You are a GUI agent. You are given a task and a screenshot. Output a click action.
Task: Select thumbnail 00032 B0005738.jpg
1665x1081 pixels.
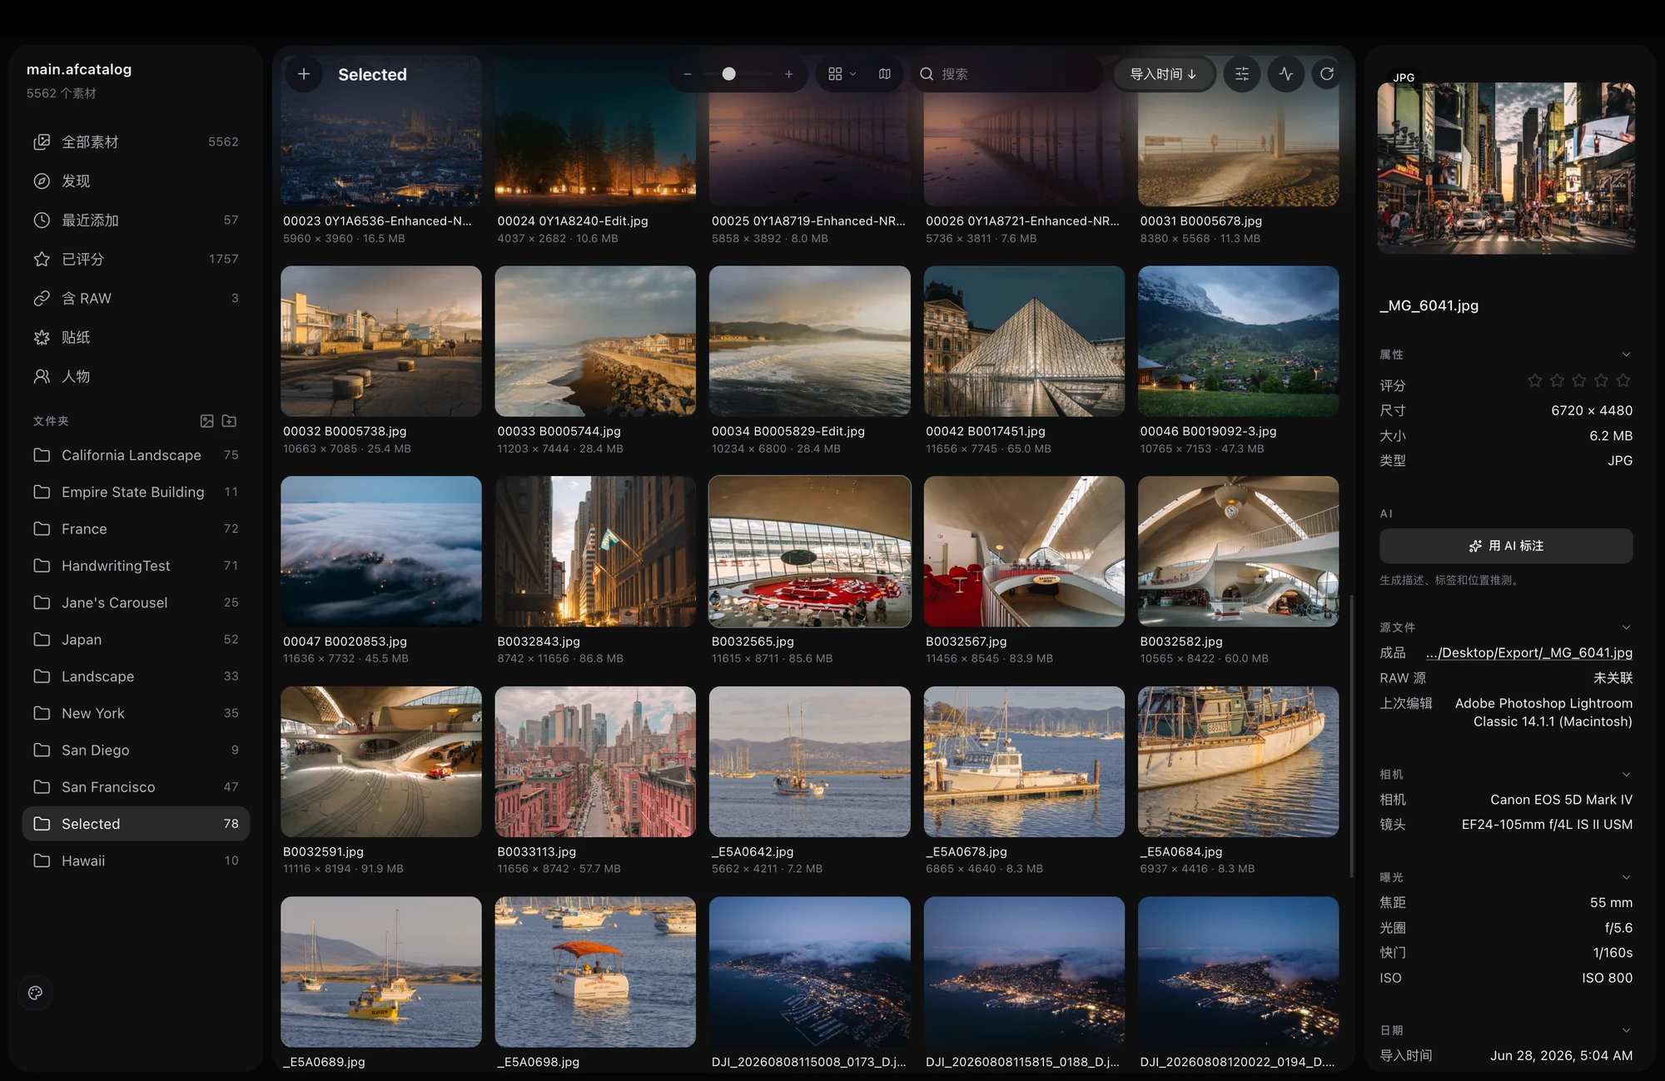381,341
